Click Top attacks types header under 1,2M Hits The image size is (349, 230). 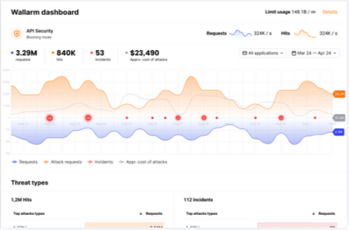29,214
